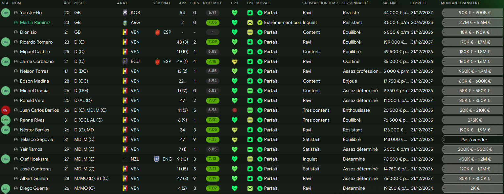Click the red injury condition icon on Juan Carlos Barrios's row

234,110
